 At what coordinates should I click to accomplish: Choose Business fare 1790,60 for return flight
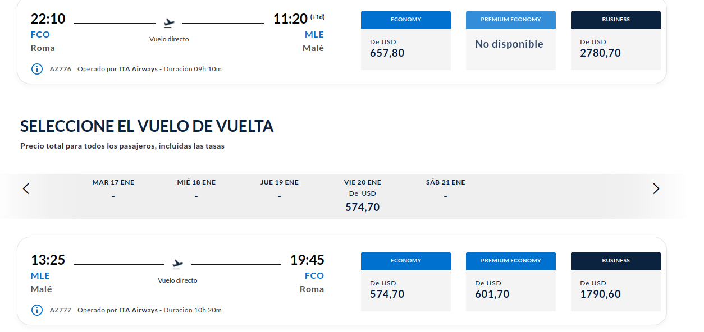(616, 282)
